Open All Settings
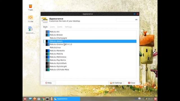180x101 pixels. [x=116, y=83]
